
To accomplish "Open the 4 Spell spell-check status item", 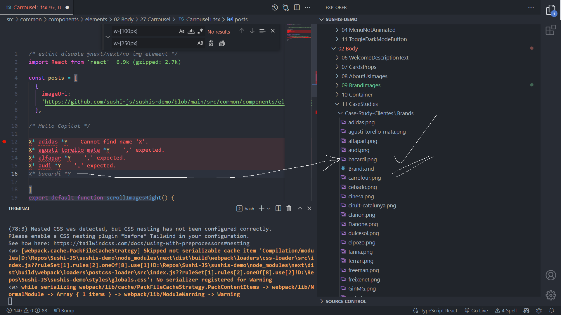I will pyautogui.click(x=506, y=311).
